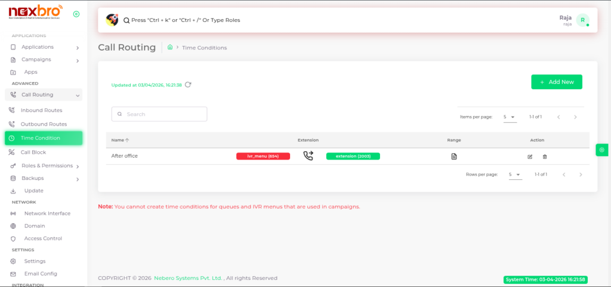This screenshot has width=611, height=287.
Task: Open the Items per page dropdown
Action: (509, 117)
